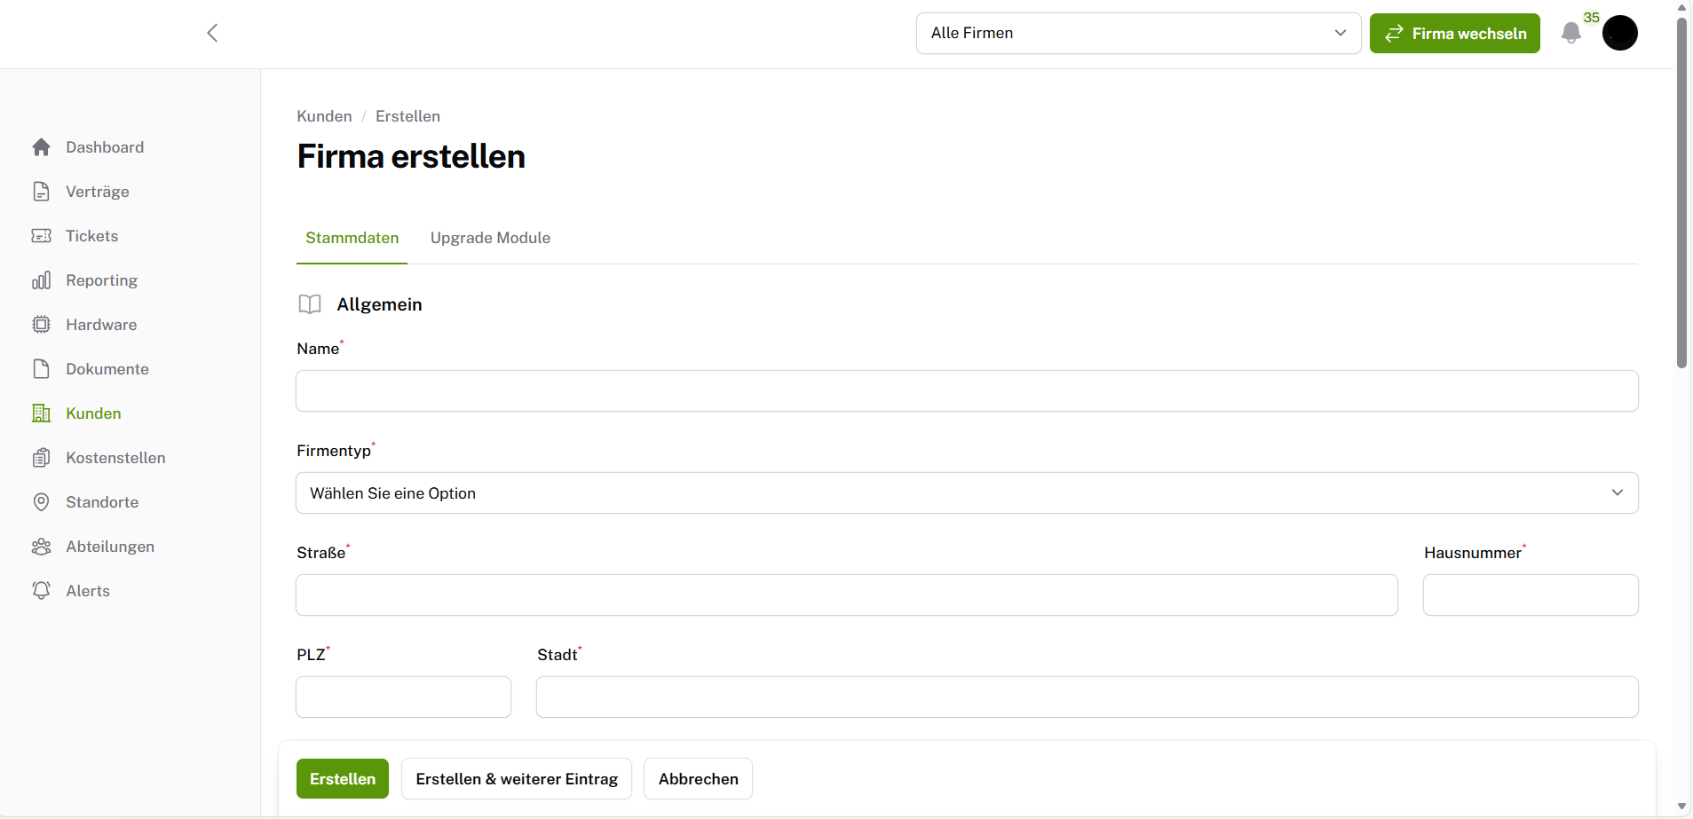Click the Dashboard home icon

[41, 147]
